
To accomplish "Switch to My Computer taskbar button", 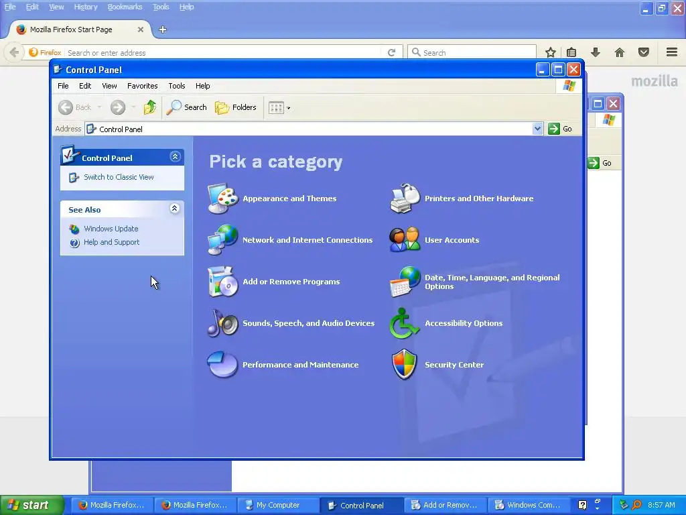I will coord(277,505).
